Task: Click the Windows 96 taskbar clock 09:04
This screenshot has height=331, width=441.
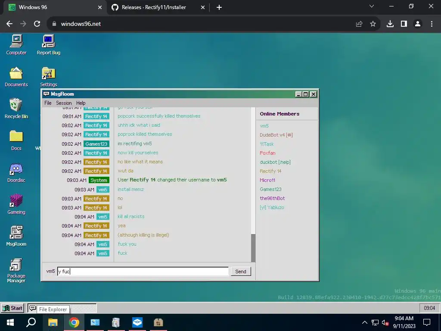Action: 429,308
